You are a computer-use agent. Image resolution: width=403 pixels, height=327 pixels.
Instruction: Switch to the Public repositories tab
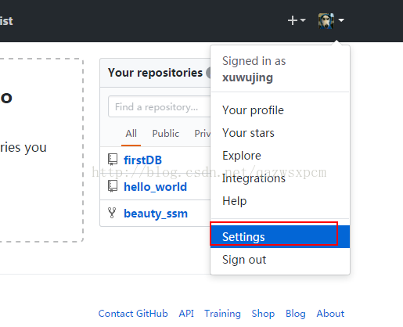click(x=166, y=134)
